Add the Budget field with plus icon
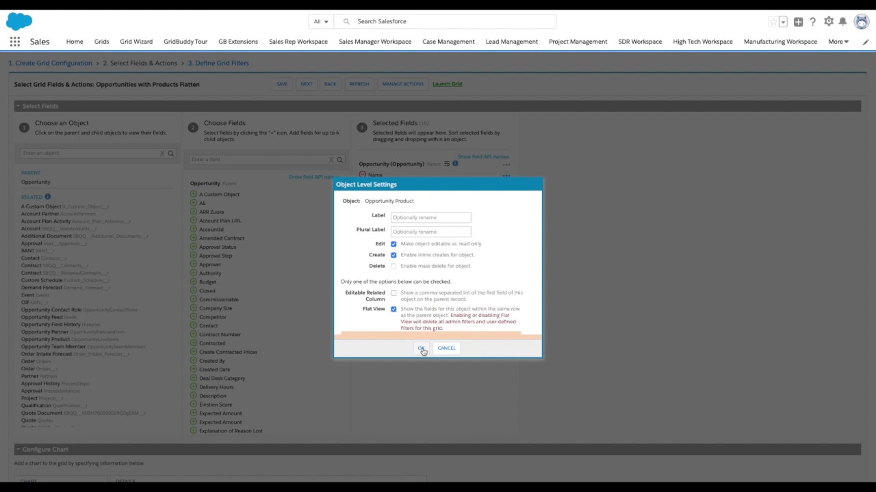Viewport: 876px width, 492px height. pyautogui.click(x=194, y=282)
